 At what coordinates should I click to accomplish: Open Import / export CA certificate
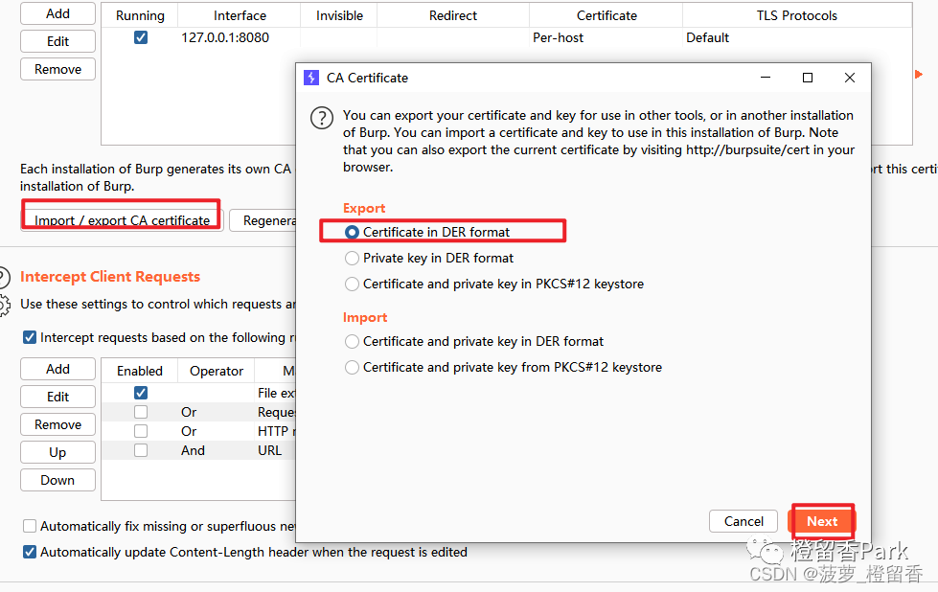(122, 219)
